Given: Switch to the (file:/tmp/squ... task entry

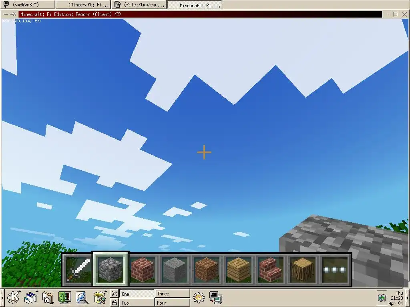Looking at the screenshot, I should pos(139,4).
